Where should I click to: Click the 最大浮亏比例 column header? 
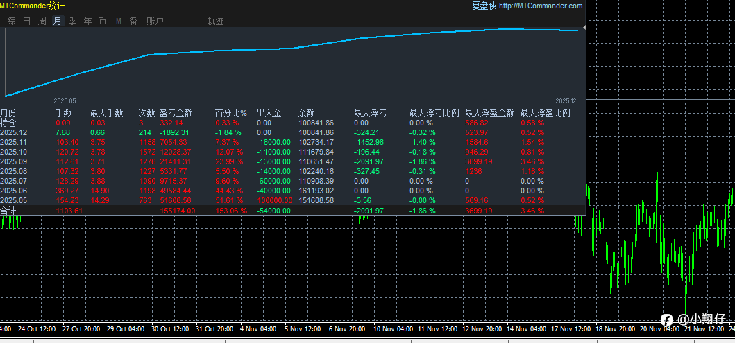434,113
